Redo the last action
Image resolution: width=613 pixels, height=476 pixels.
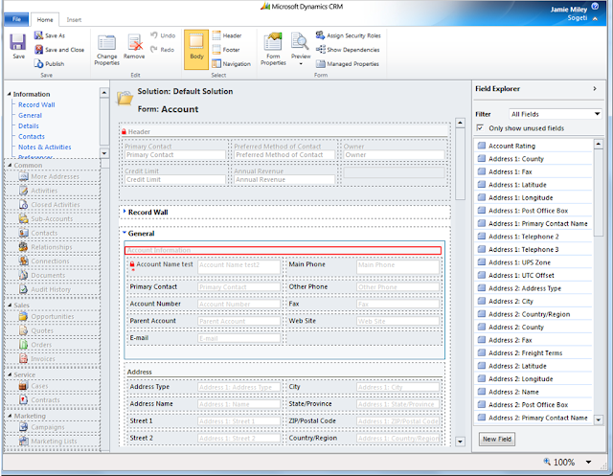[162, 50]
